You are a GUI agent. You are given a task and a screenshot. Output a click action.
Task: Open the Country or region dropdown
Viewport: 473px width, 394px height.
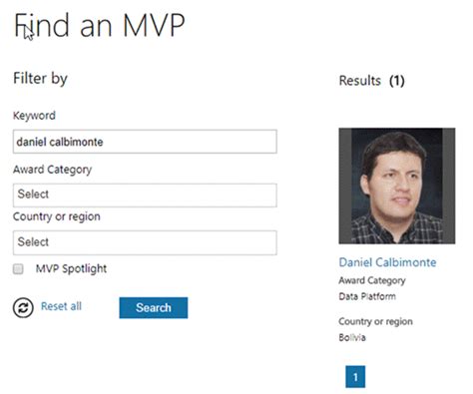click(x=145, y=242)
